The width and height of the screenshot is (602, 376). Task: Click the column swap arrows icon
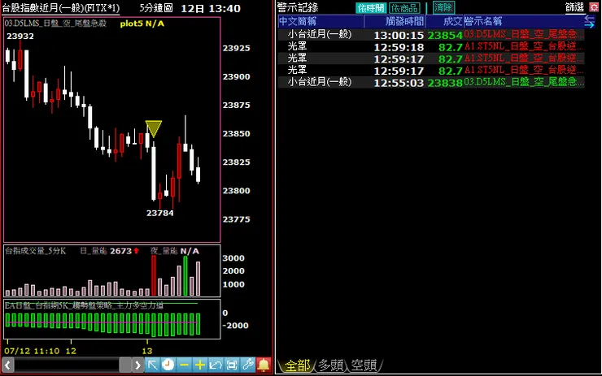[x=589, y=21]
